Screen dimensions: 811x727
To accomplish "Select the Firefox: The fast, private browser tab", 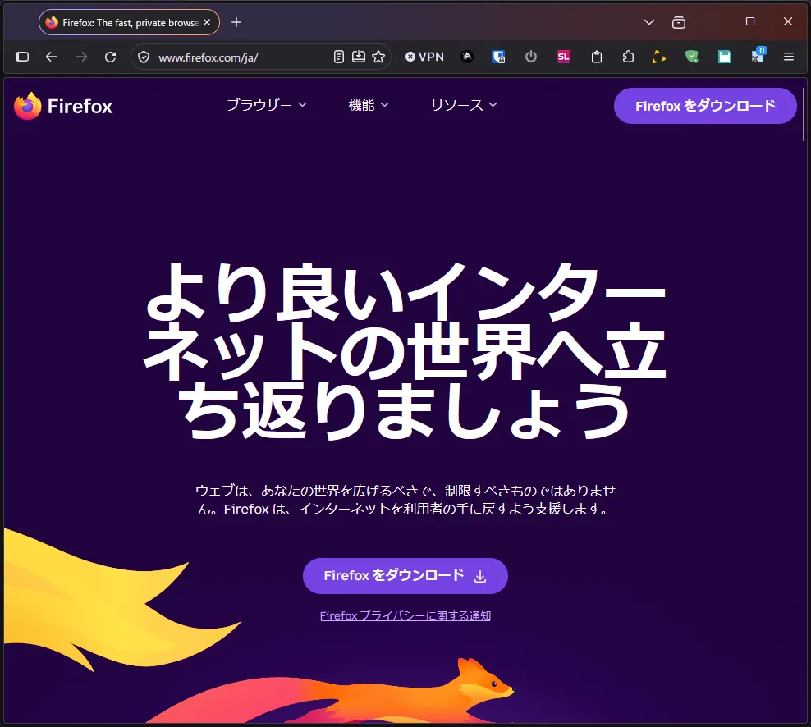I will tap(130, 22).
